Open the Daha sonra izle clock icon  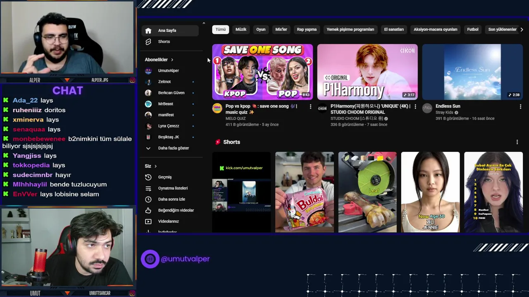148,199
